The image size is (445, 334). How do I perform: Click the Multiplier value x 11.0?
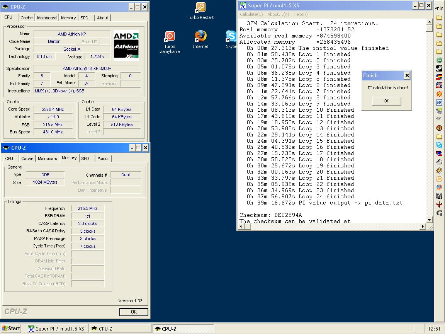click(53, 117)
